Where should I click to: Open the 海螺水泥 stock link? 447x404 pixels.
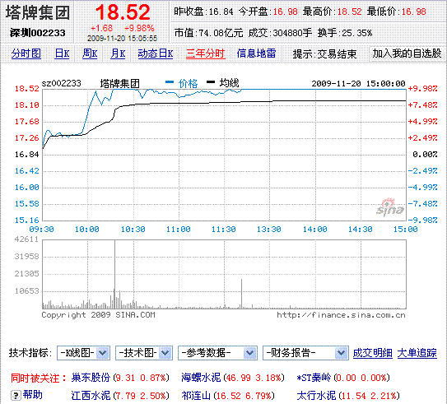click(x=201, y=378)
